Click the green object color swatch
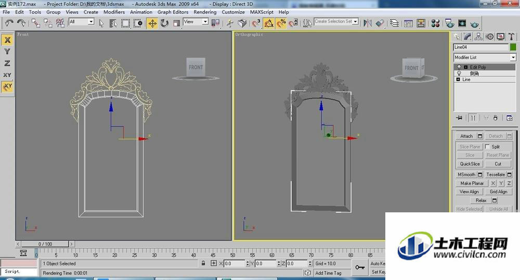520x280 pixels. 513,47
